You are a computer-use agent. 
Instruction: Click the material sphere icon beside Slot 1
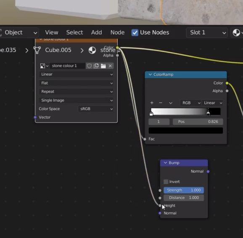point(236,33)
